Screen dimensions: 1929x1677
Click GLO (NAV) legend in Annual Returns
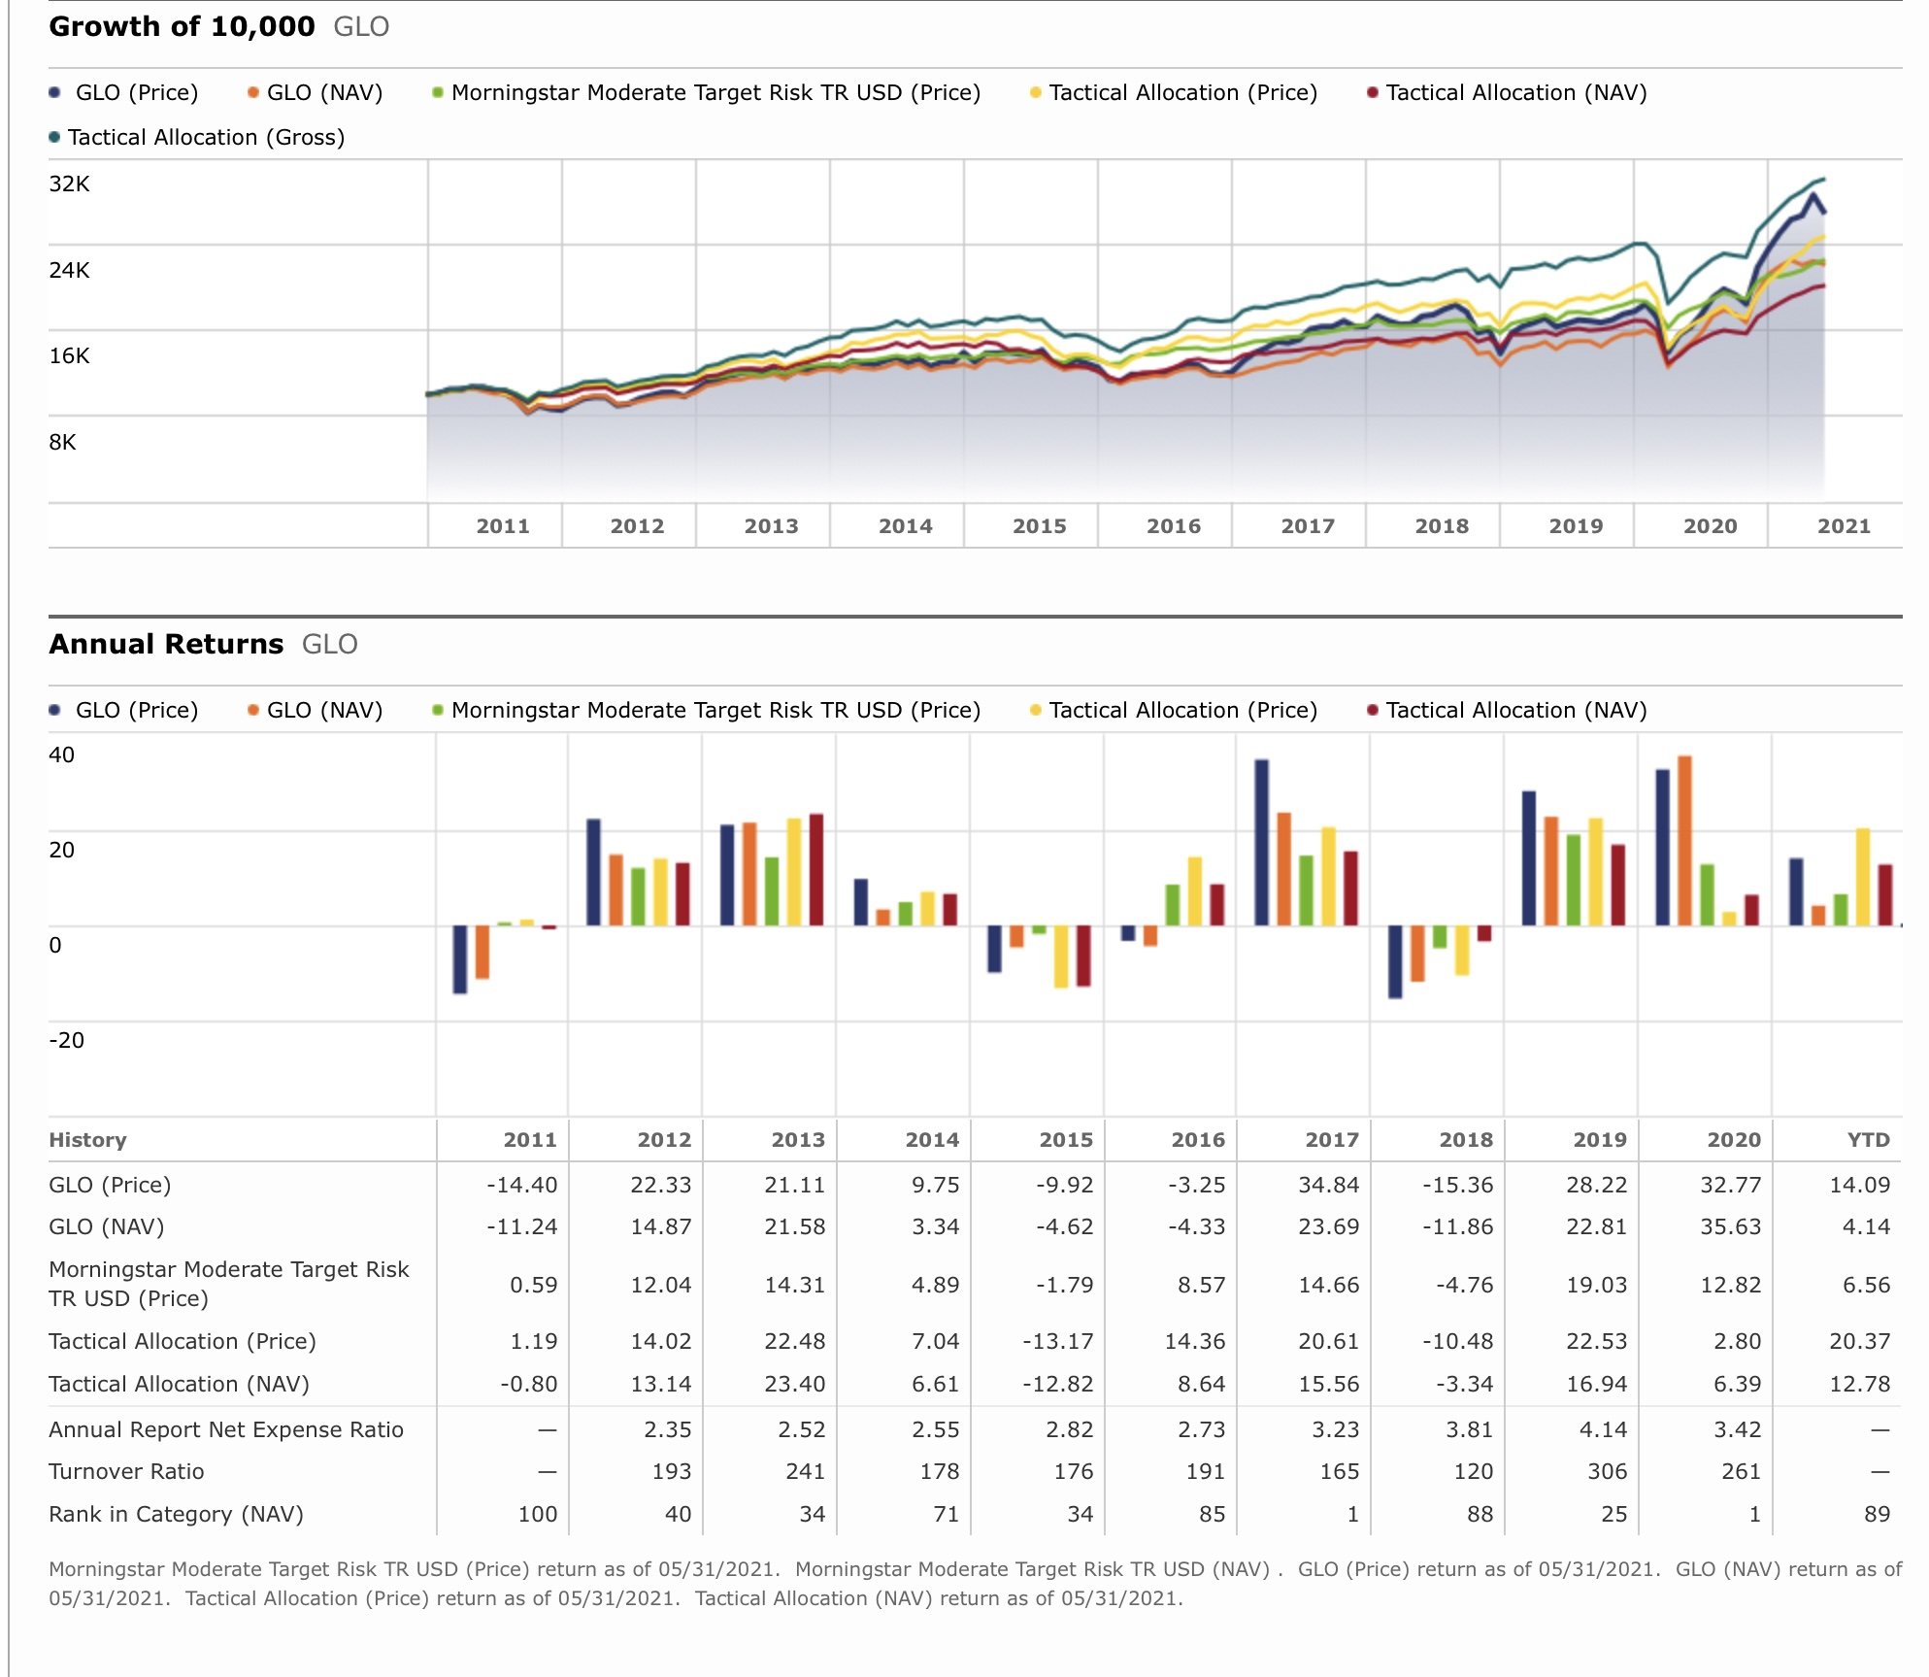(x=324, y=710)
